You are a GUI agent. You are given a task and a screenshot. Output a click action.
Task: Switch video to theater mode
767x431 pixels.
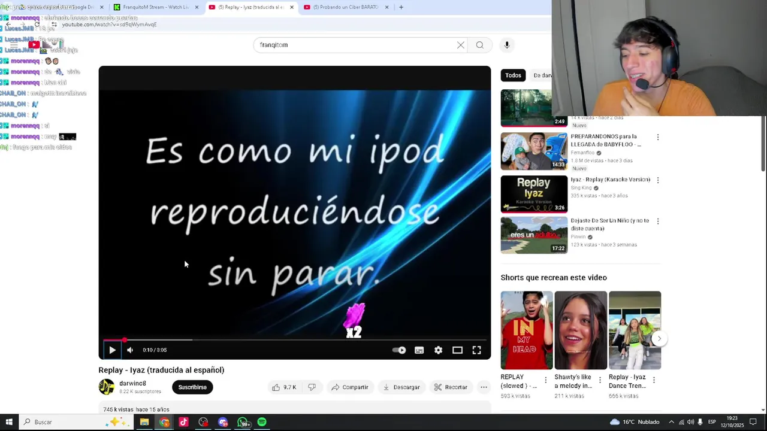pos(457,350)
